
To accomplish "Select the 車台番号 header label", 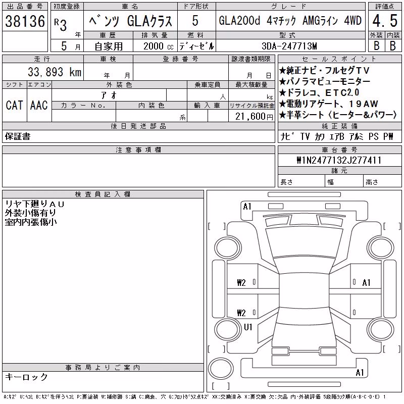I will coord(339,149).
